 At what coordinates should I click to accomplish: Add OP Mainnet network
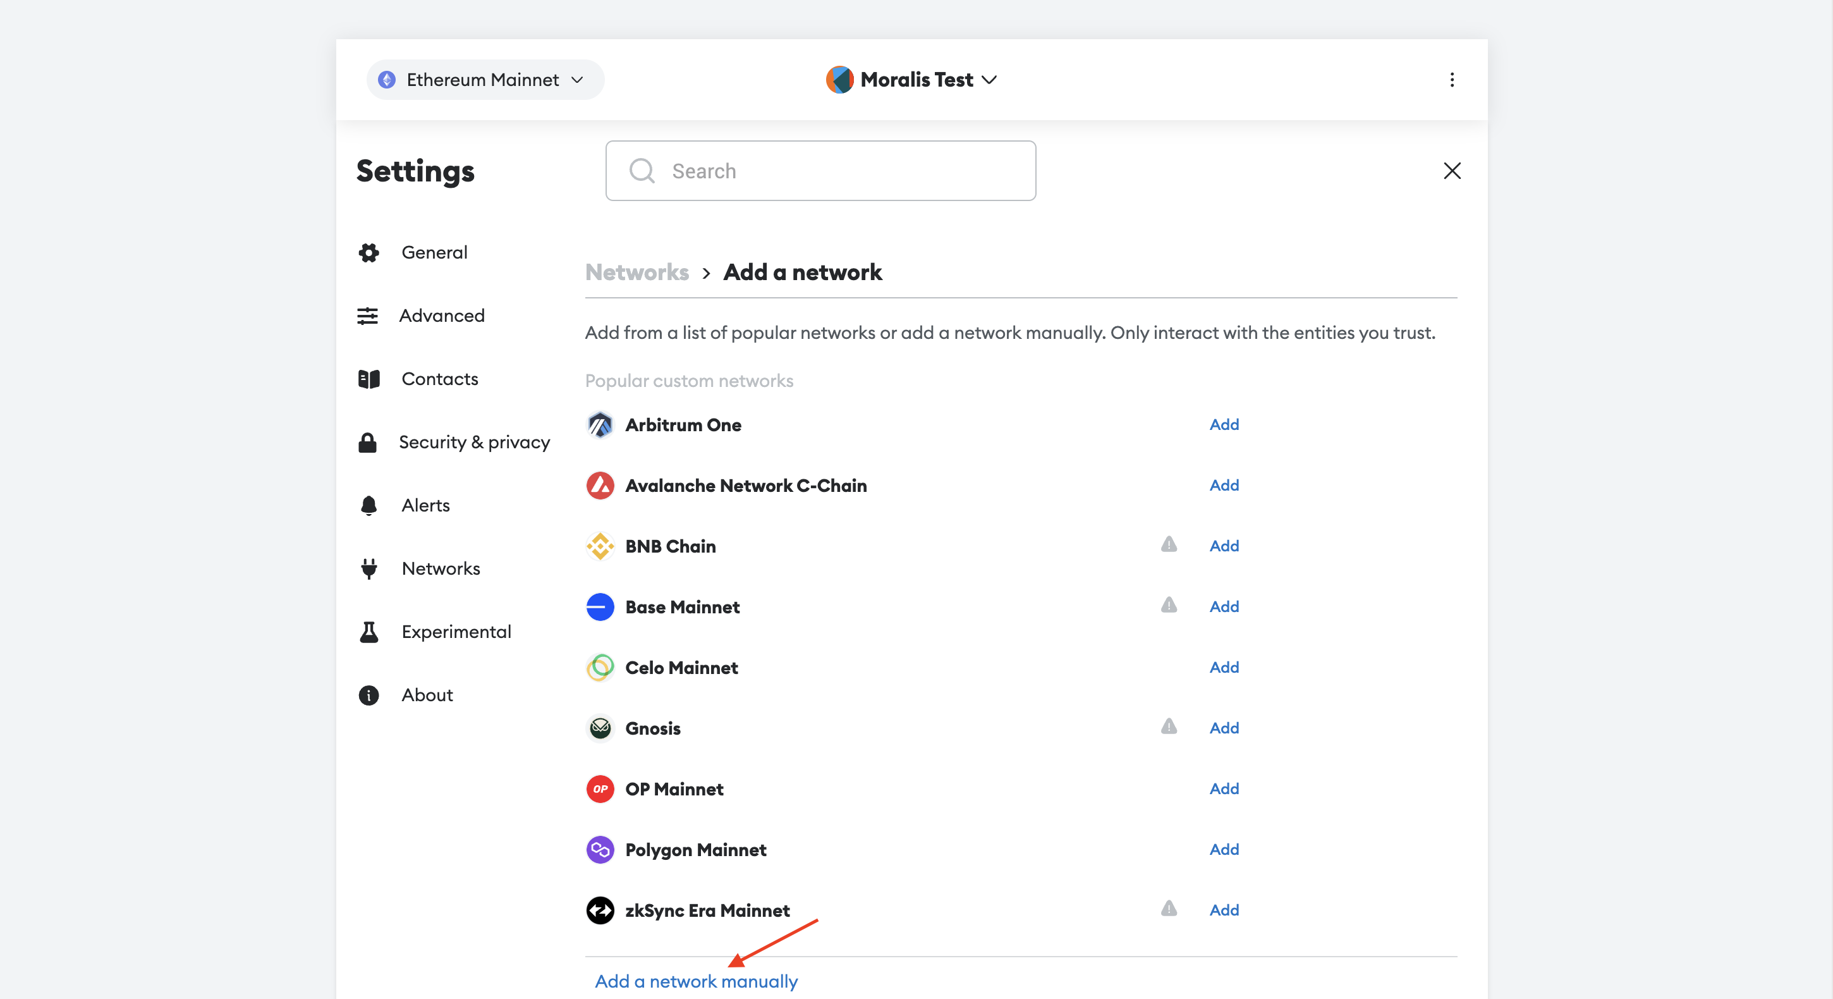1224,788
